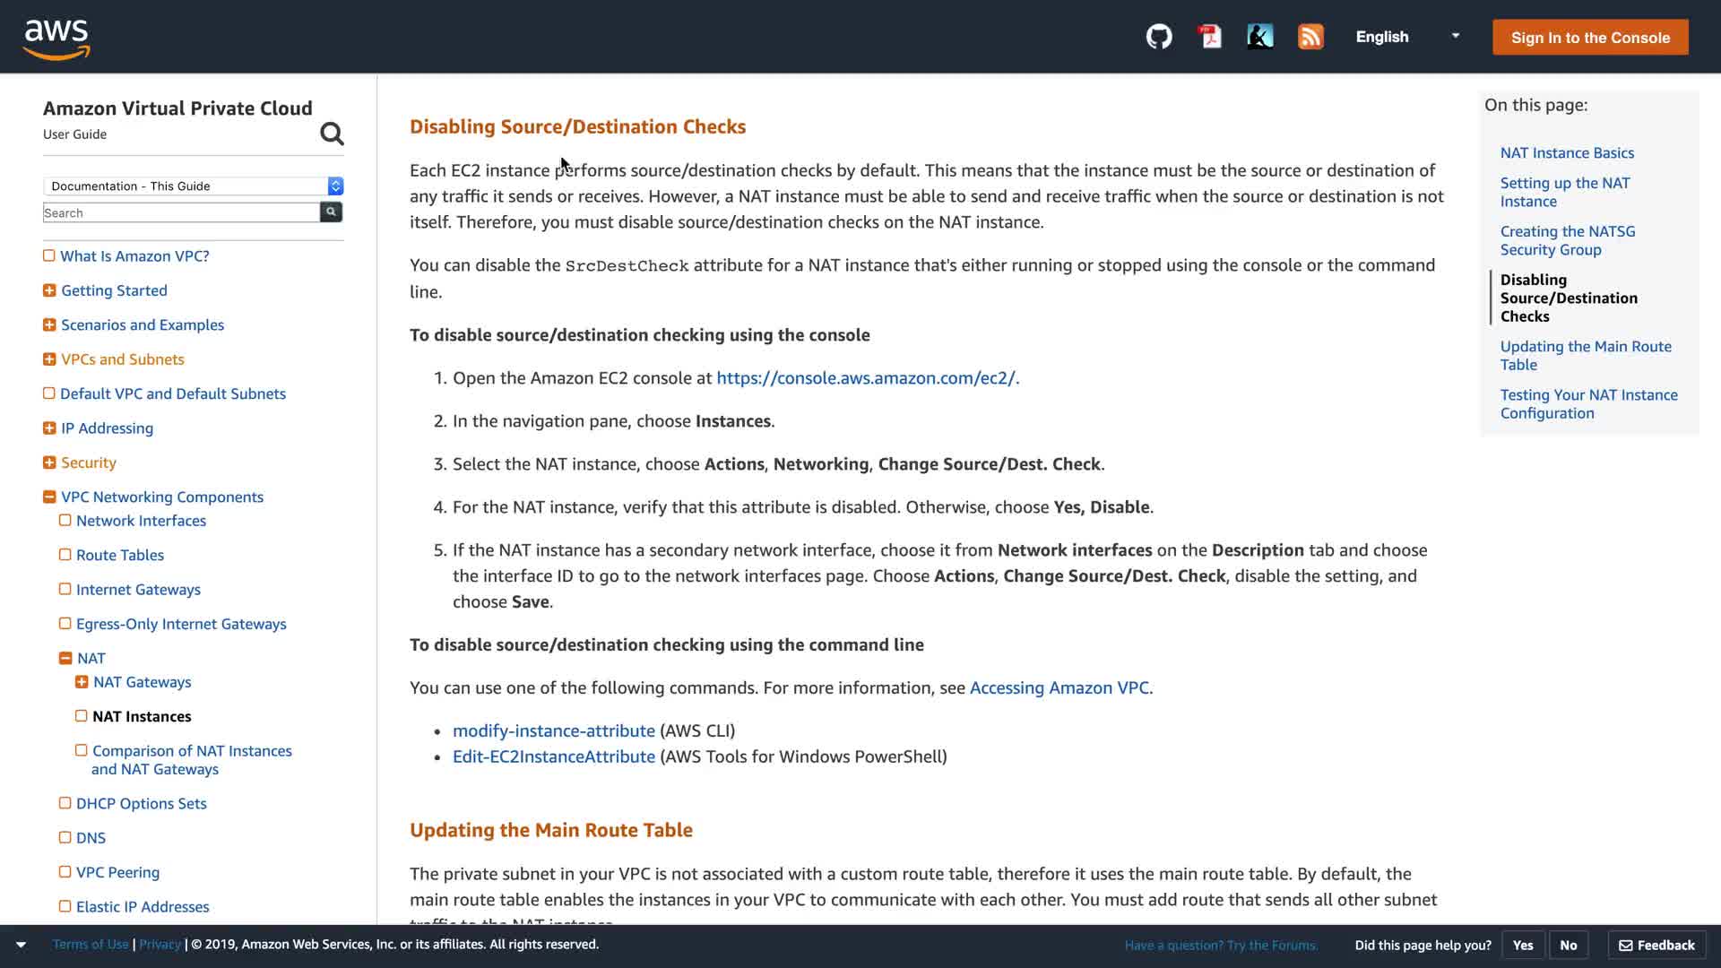The image size is (1721, 968).
Task: Download the PDF version icon
Action: pyautogui.click(x=1210, y=37)
